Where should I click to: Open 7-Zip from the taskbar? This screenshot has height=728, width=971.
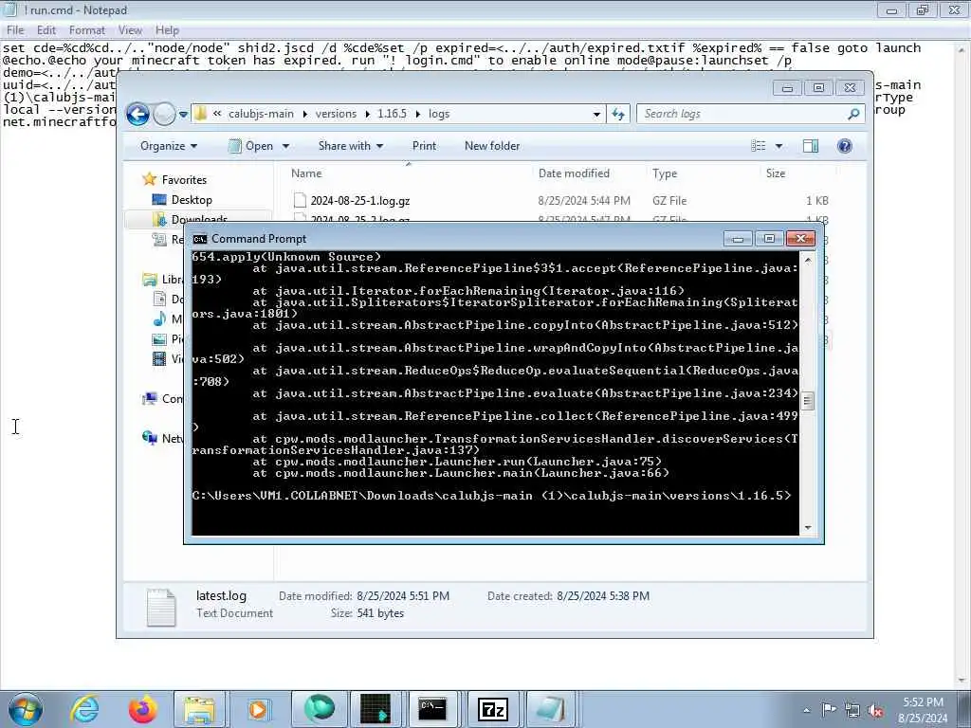(x=493, y=709)
